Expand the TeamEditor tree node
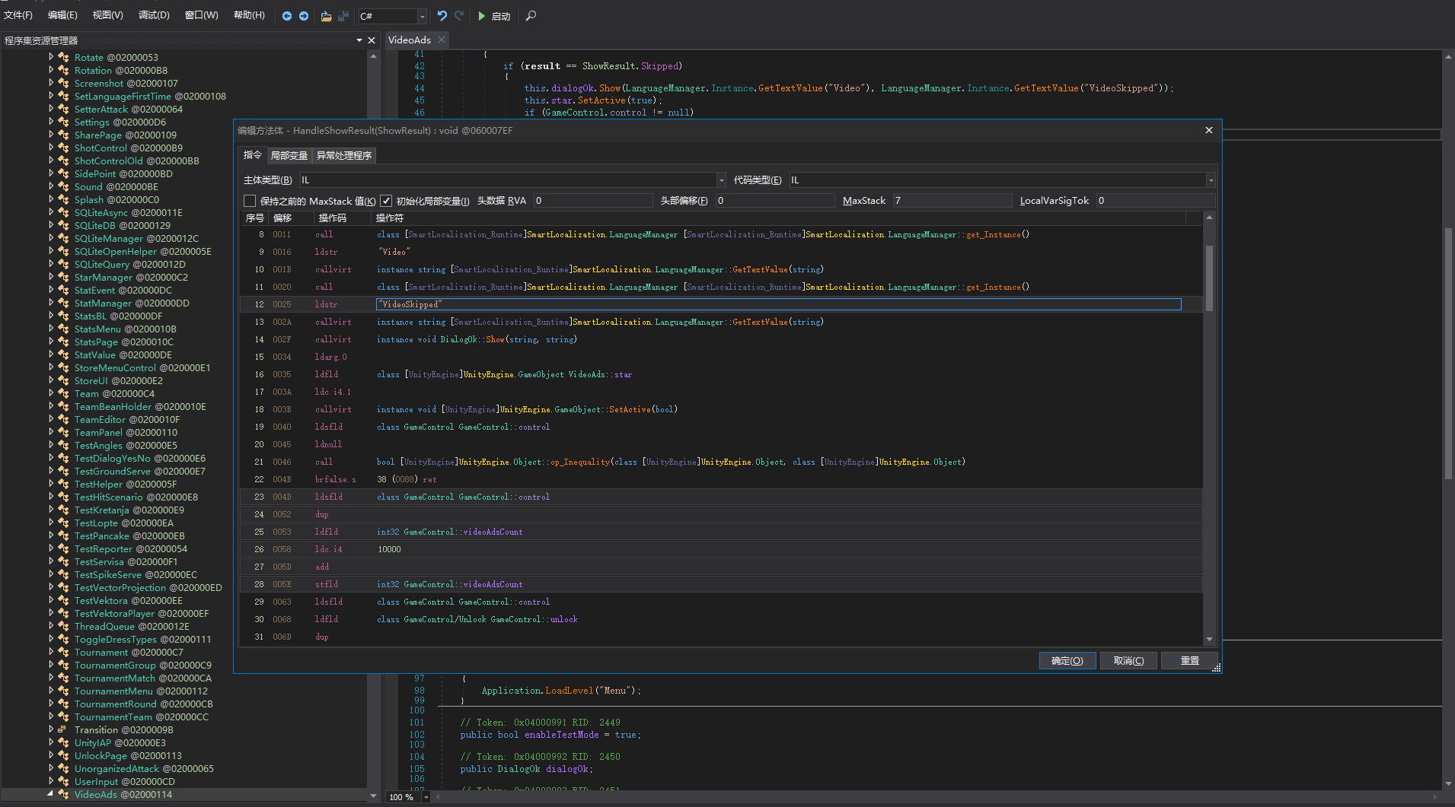The image size is (1455, 807). pyautogui.click(x=51, y=419)
